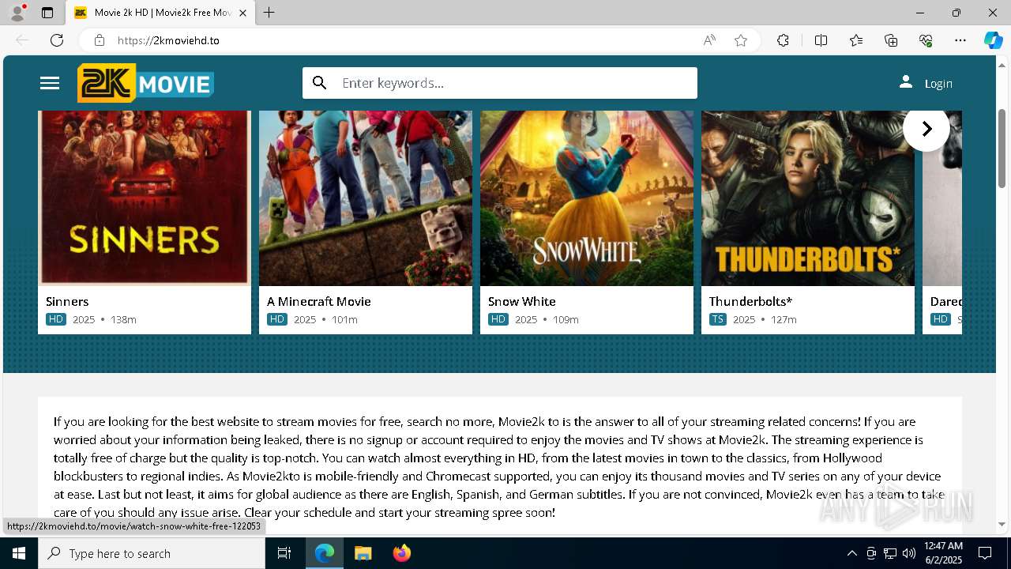
Task: Click the 2K Movie logo
Action: (x=145, y=83)
